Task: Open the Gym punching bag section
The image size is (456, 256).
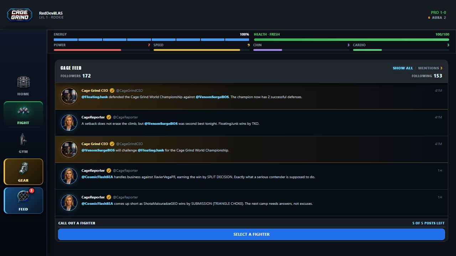Action: click(23, 143)
